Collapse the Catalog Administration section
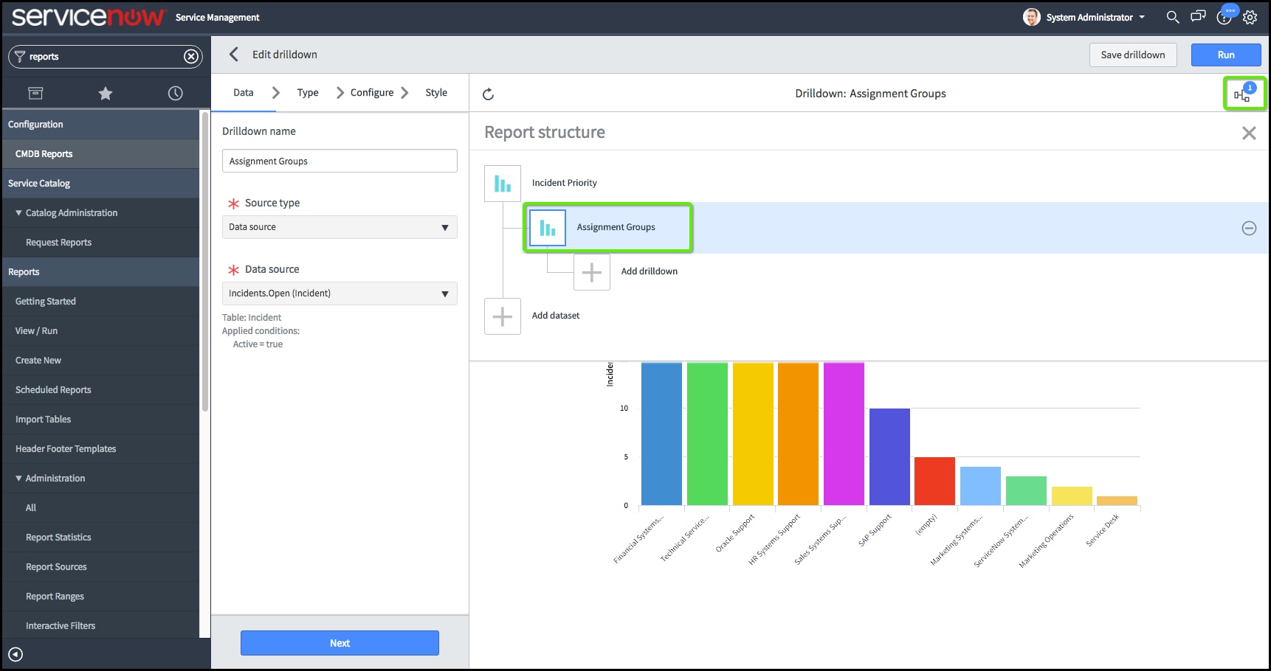 coord(18,213)
